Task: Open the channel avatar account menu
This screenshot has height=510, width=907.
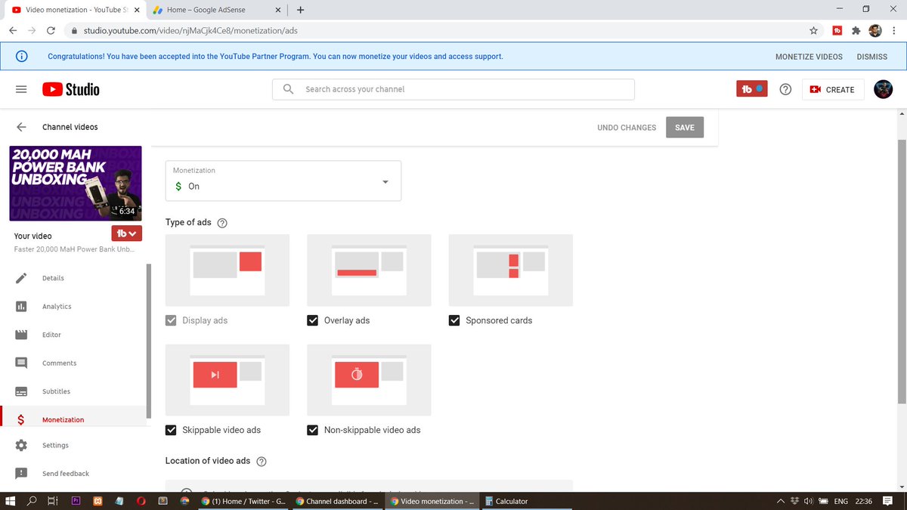Action: [x=883, y=89]
